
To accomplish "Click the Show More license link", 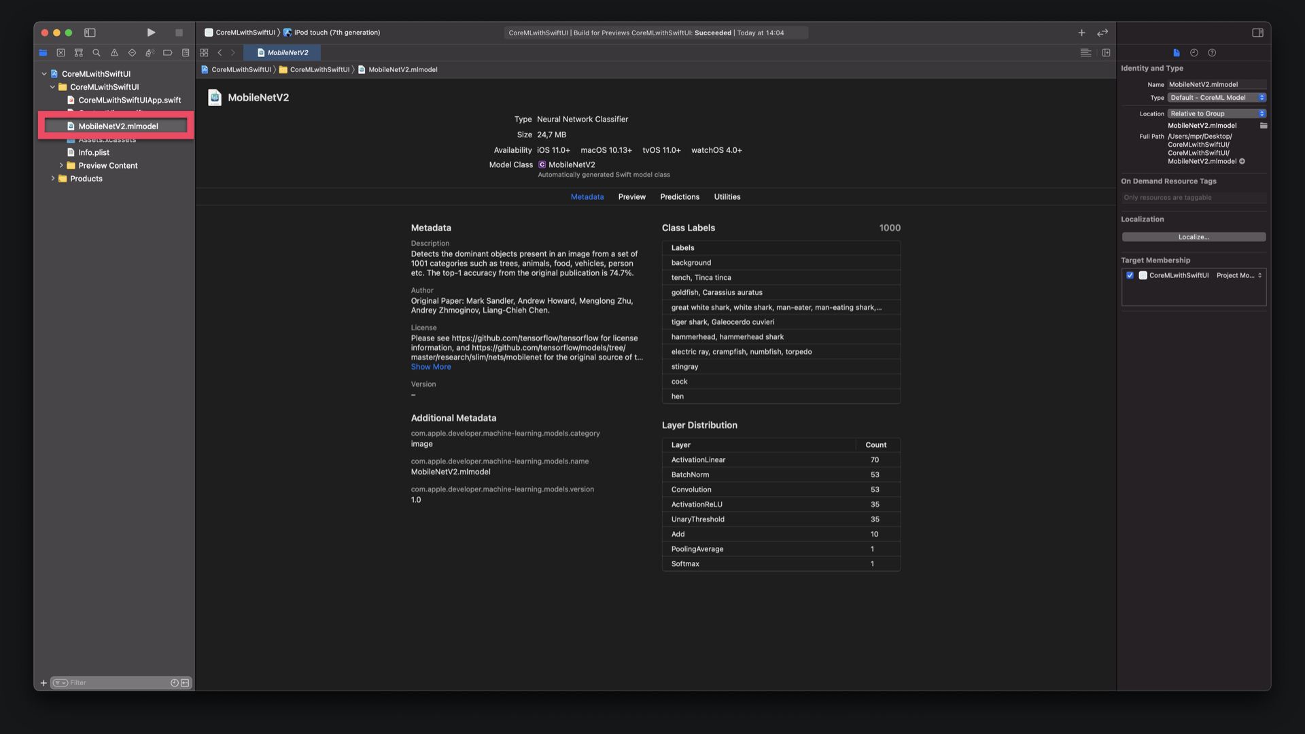I will (430, 367).
